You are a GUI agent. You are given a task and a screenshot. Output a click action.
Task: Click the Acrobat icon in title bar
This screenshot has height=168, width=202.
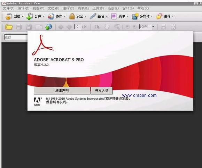point(4,3)
